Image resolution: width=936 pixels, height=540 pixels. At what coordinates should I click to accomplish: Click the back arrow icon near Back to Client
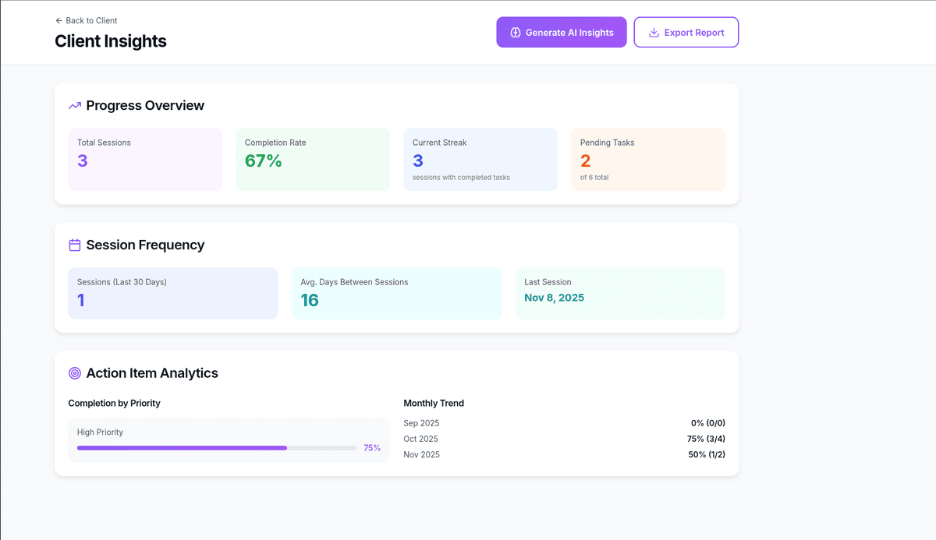click(59, 20)
